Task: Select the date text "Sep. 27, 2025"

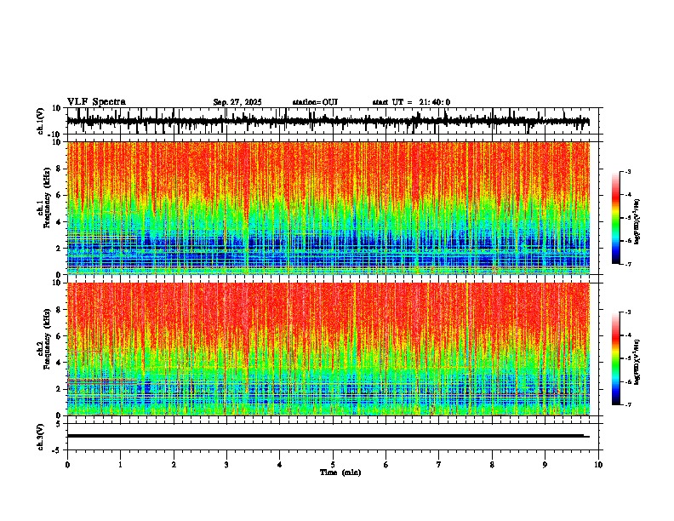Action: tap(237, 102)
